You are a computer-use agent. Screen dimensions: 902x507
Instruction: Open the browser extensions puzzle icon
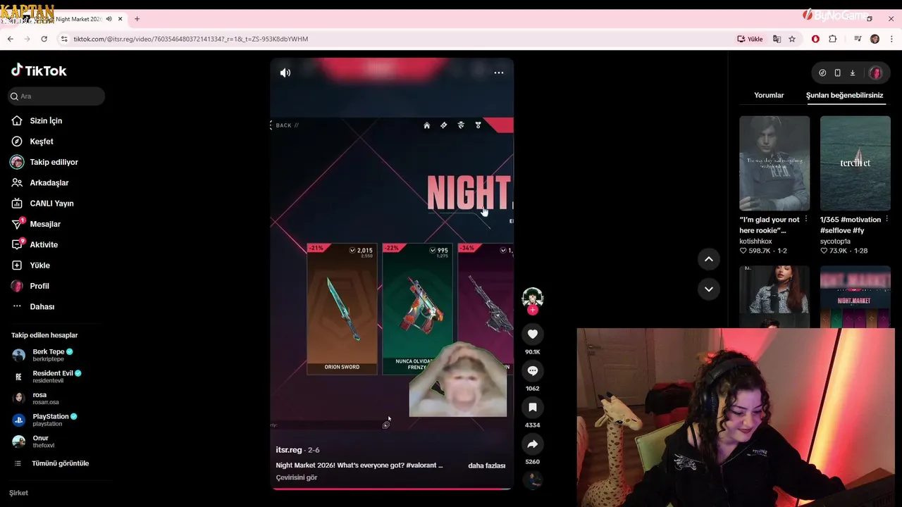(x=833, y=39)
